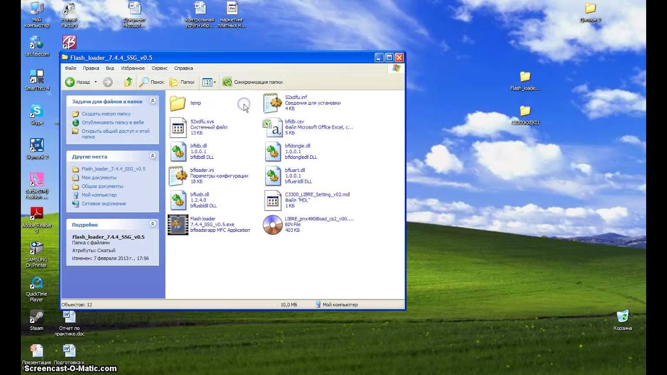
Task: Toggle the Папки folders pane
Action: 182,82
